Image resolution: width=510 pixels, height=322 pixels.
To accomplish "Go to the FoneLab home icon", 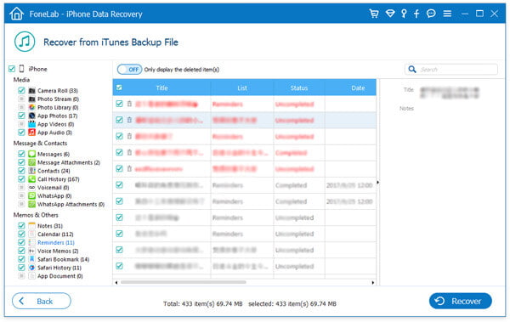I will click(x=16, y=14).
